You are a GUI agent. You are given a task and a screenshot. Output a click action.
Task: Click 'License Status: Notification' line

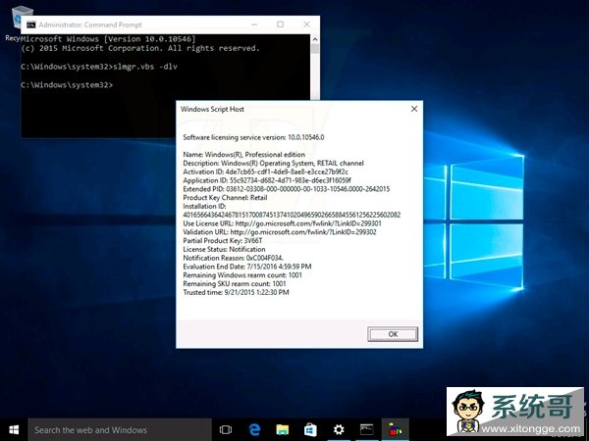click(x=224, y=249)
